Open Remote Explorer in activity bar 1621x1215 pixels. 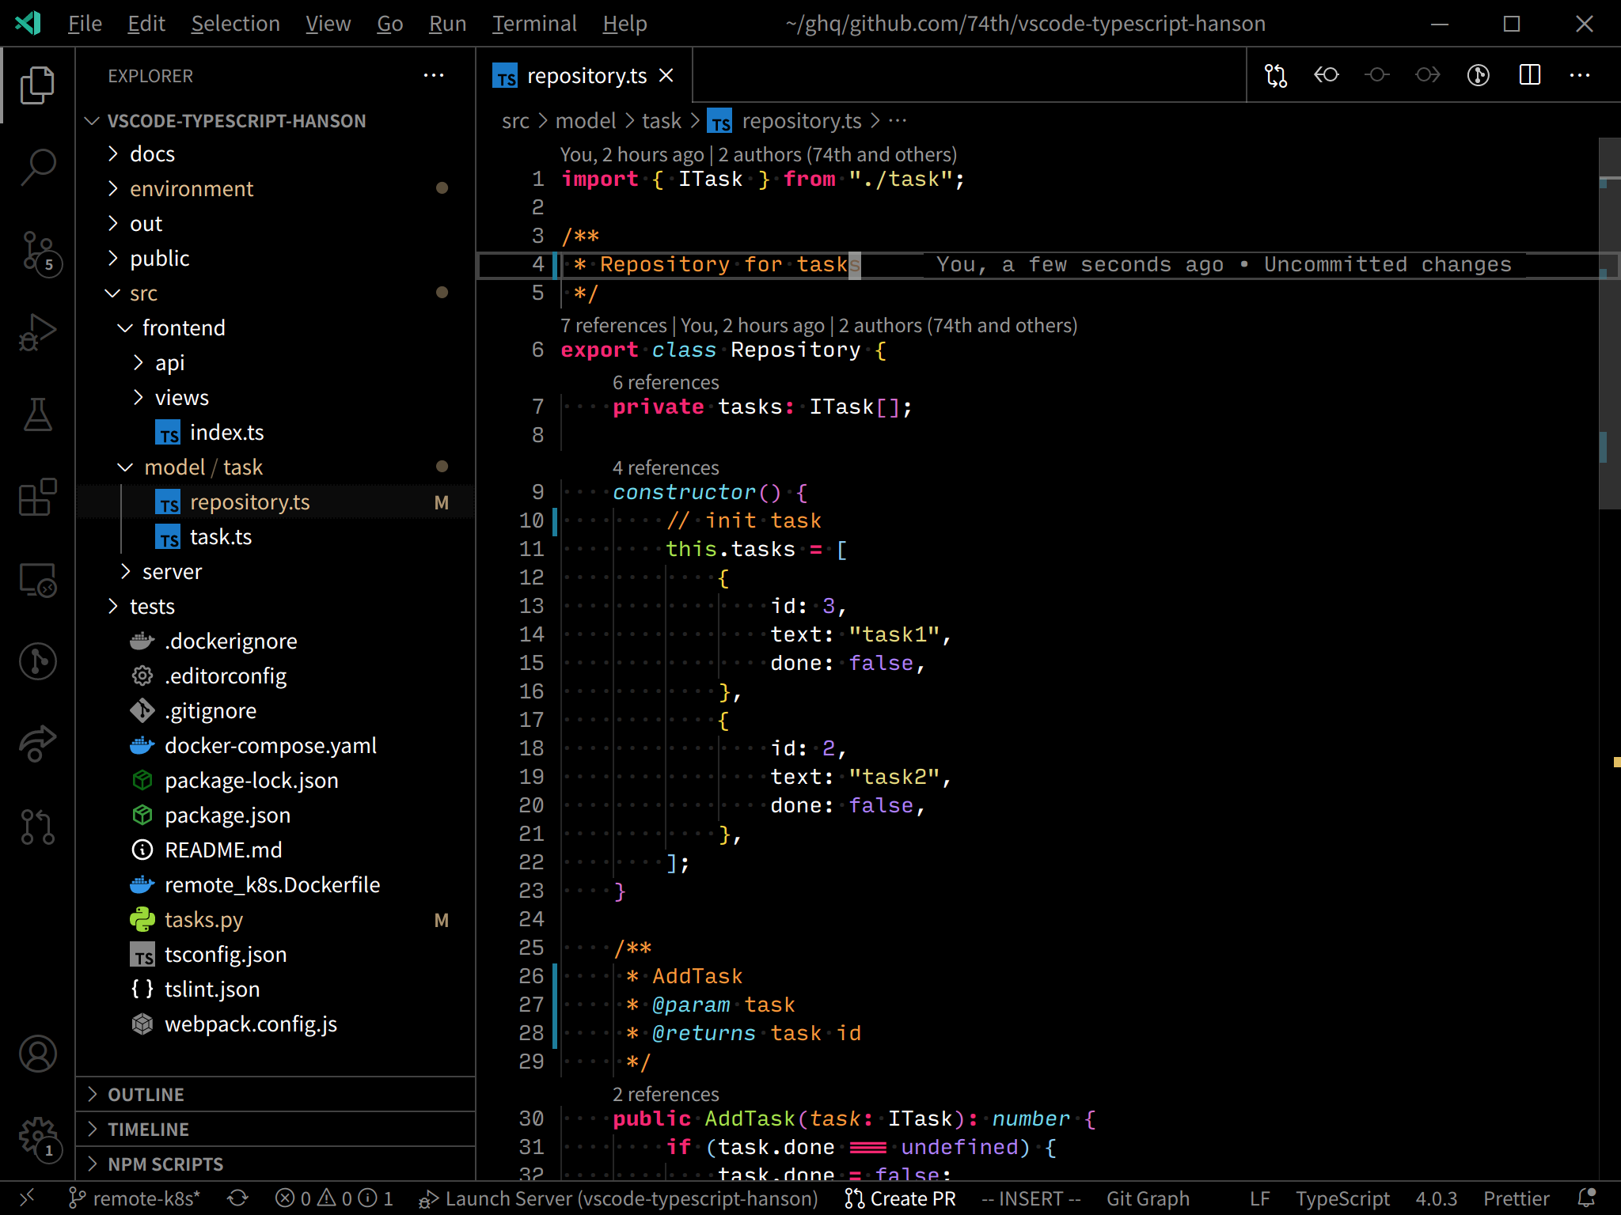point(37,580)
